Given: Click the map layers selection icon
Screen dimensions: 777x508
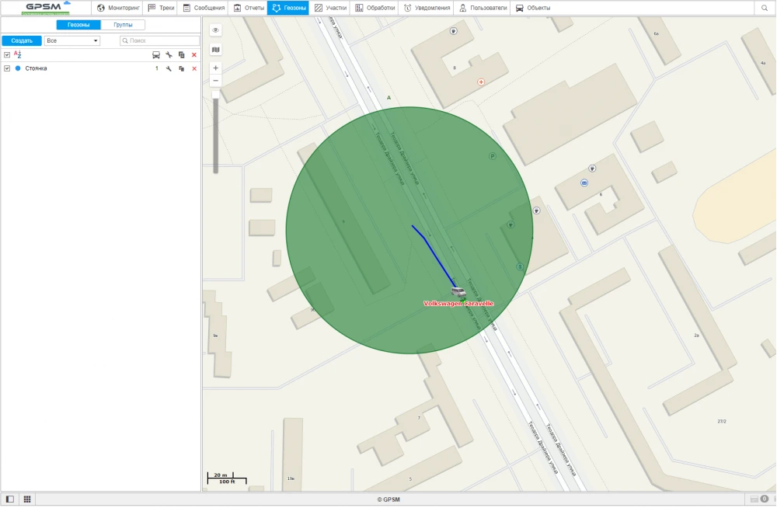Looking at the screenshot, I should 216,50.
